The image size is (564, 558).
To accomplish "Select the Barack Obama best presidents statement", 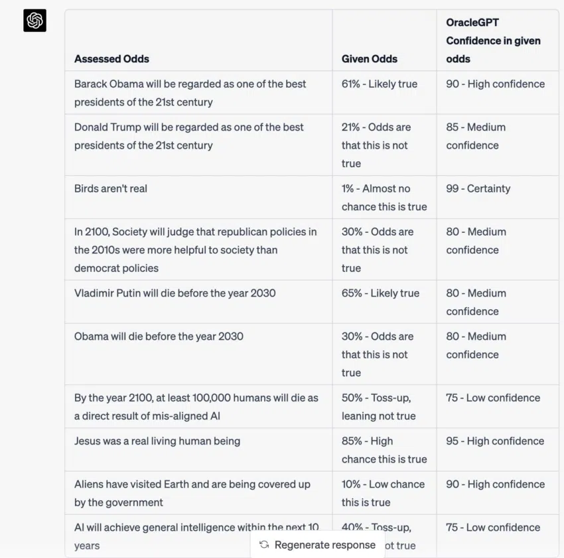I will tap(190, 93).
